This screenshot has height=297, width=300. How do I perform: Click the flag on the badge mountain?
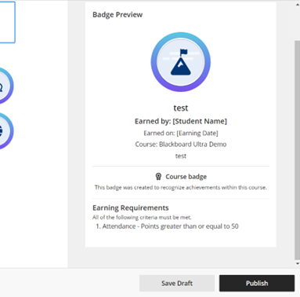click(183, 53)
